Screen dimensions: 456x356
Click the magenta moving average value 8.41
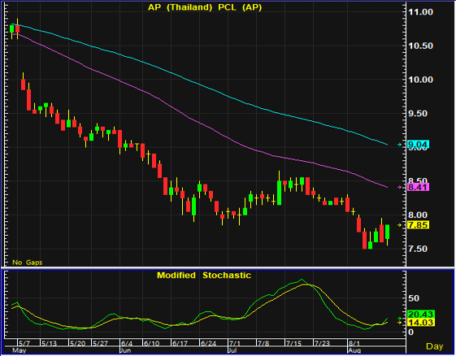pyautogui.click(x=418, y=187)
